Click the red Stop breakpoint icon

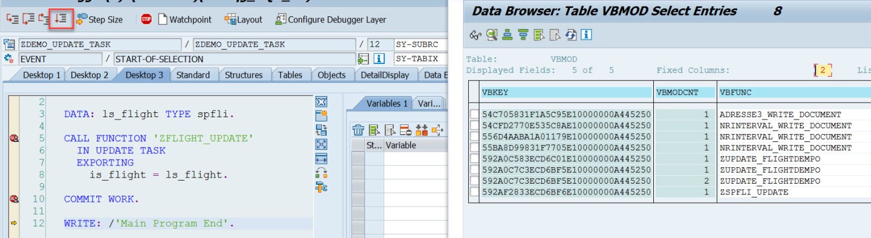pos(146,19)
